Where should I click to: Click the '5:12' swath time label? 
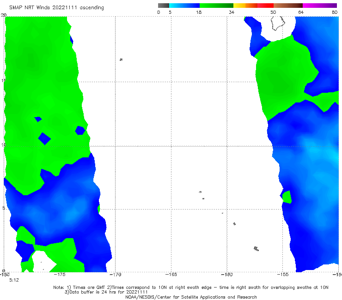click(x=14, y=280)
